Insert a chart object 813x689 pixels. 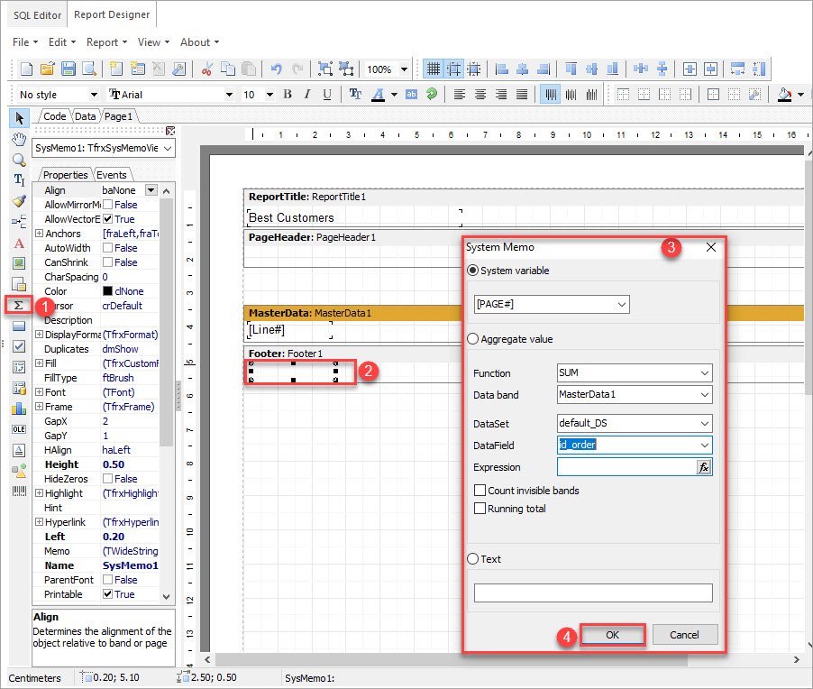pyautogui.click(x=19, y=409)
